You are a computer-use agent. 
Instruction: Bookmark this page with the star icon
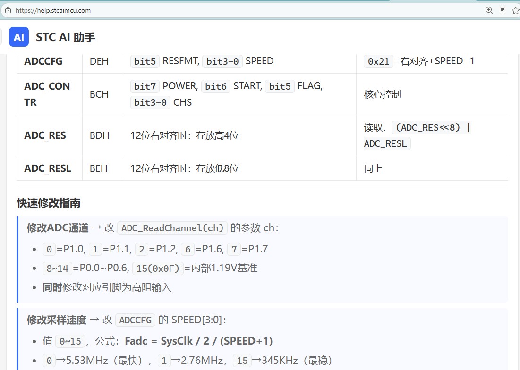pos(515,10)
